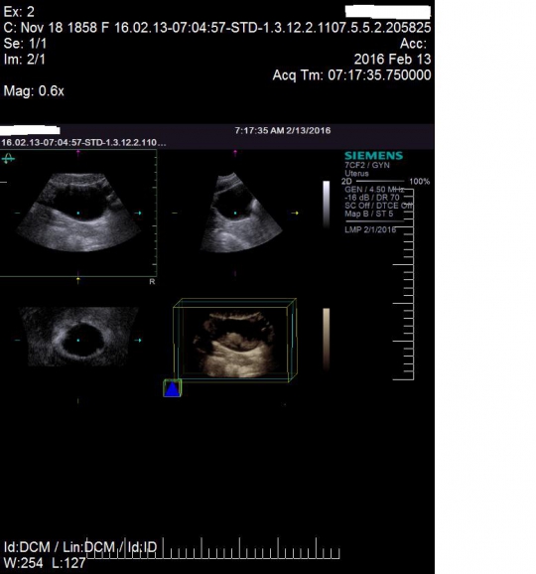Select the top-right sagittal ultrasound view

(x=241, y=213)
